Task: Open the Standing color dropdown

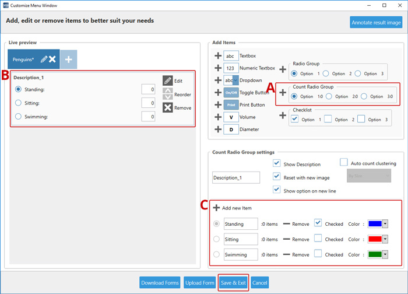Action: click(385, 223)
